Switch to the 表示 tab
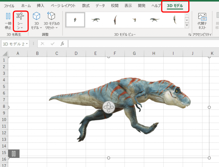 pos(128,6)
